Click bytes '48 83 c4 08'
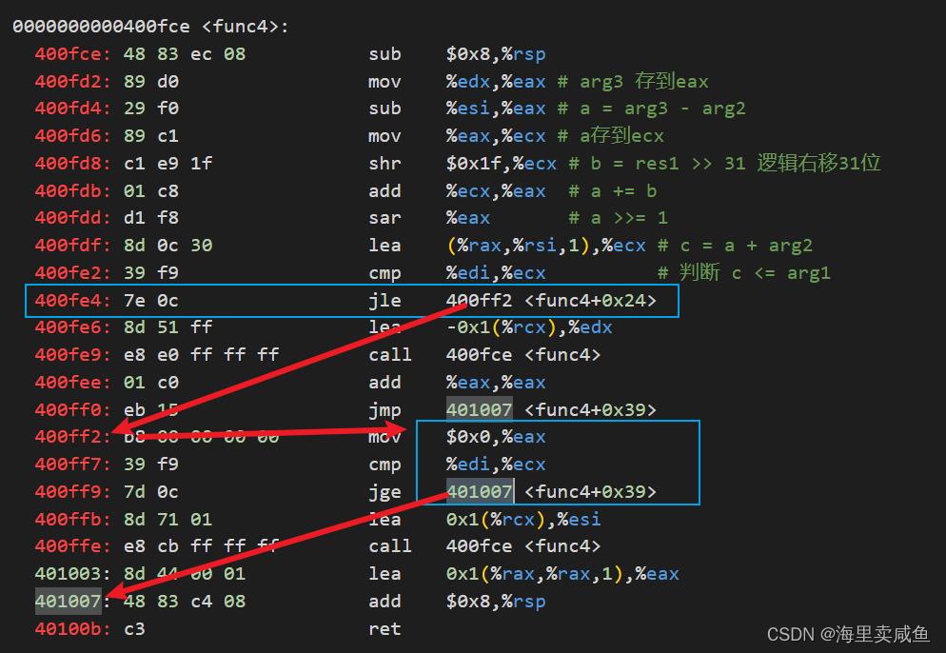The height and width of the screenshot is (653, 946). click(x=185, y=602)
